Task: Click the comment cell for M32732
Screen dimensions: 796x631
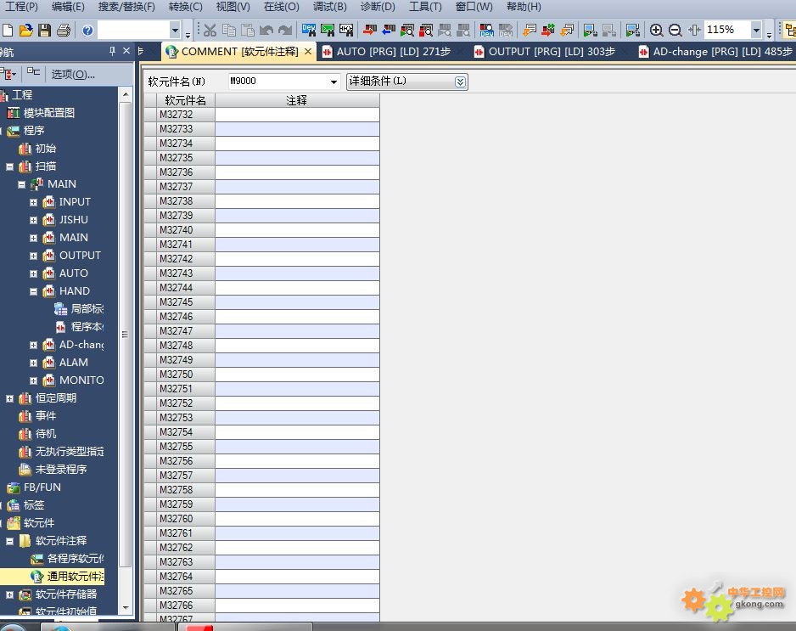Action: click(297, 115)
